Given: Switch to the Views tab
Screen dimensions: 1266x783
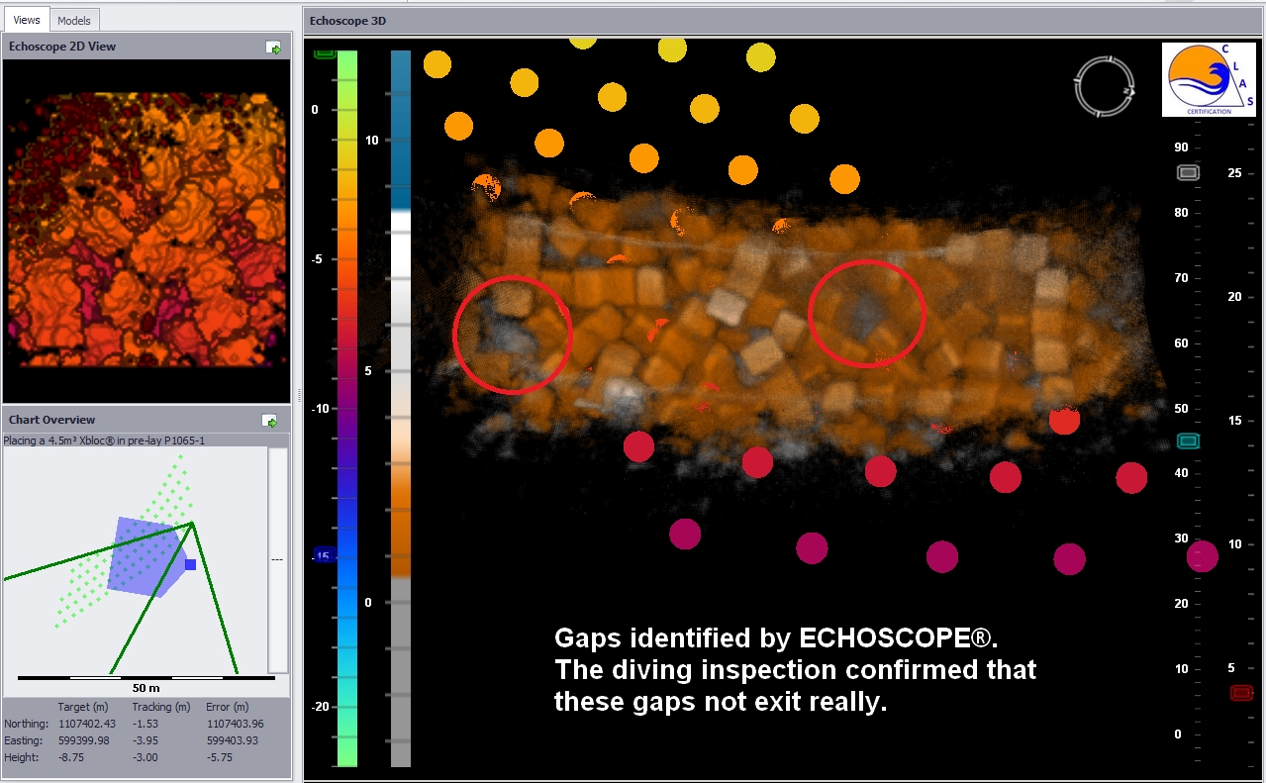Looking at the screenshot, I should [27, 20].
